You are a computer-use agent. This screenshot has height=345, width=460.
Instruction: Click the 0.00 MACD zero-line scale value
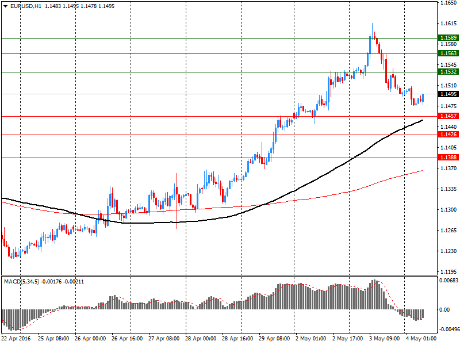click(x=444, y=310)
